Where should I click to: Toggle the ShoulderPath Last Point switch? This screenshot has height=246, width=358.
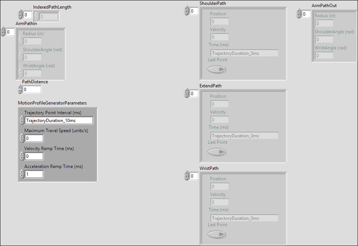coord(217,70)
